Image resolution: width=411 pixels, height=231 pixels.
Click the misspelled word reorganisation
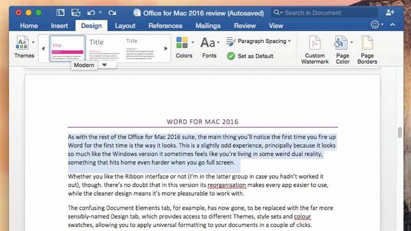coord(227,185)
